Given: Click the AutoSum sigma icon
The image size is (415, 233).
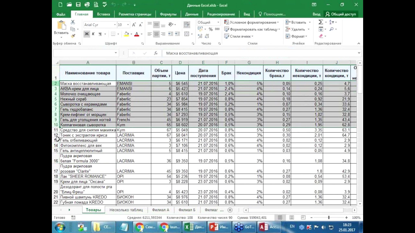Looking at the screenshot, I should [x=321, y=22].
